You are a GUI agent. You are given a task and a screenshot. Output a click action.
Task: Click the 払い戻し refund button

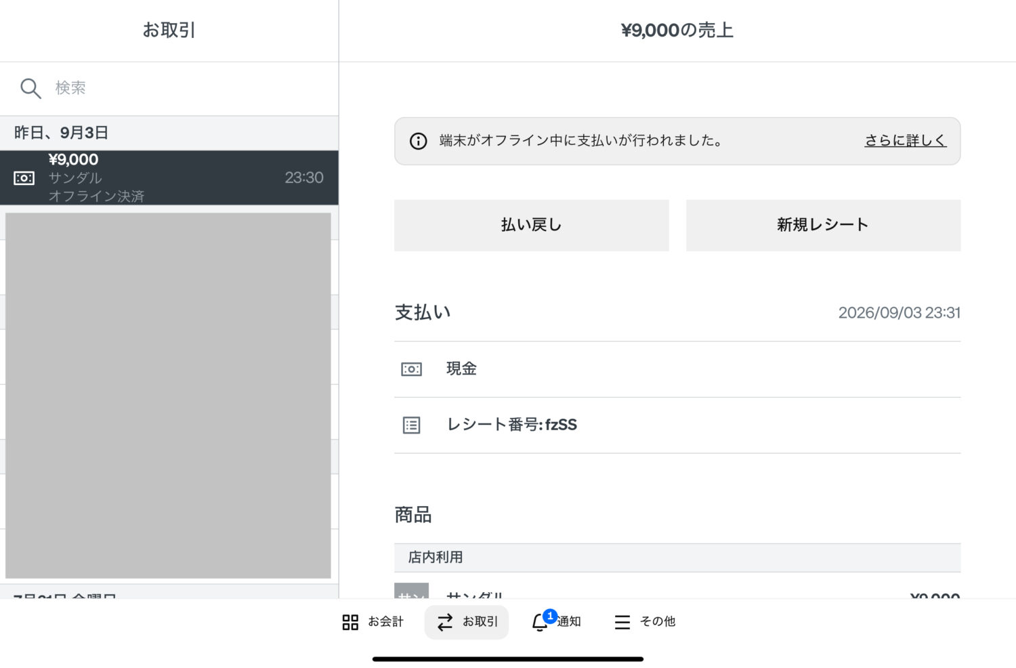point(532,225)
